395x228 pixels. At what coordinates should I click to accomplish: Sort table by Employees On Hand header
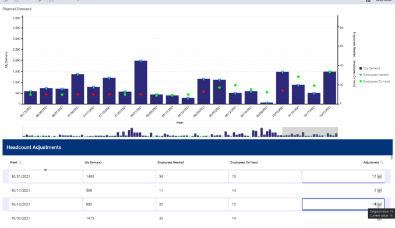[244, 162]
